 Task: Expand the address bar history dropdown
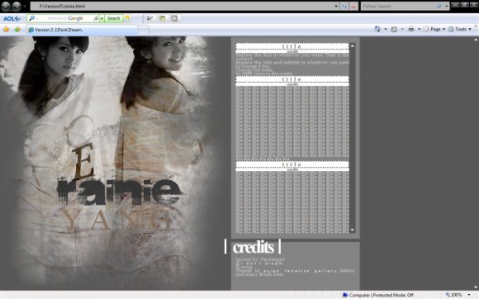[x=336, y=6]
